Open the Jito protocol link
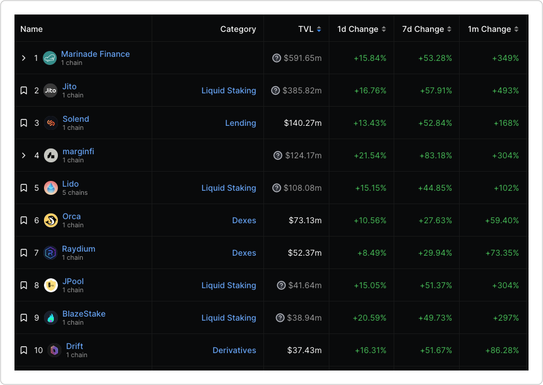 point(69,86)
